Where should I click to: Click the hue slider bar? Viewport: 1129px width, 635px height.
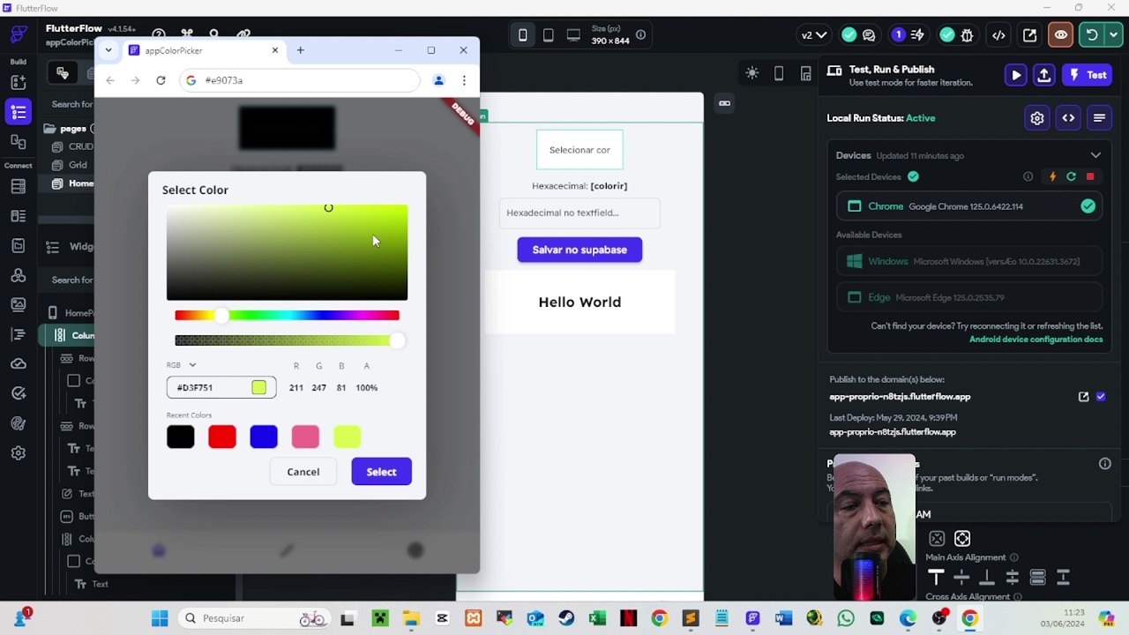tap(287, 315)
